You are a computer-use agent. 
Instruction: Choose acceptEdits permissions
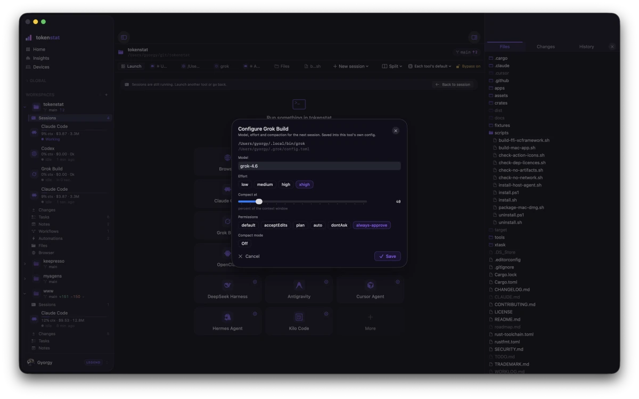276,225
